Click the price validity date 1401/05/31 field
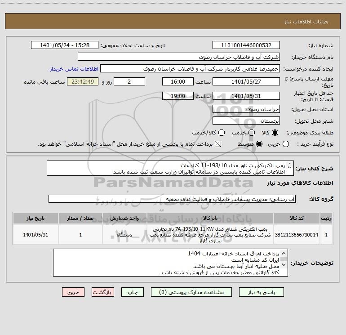The height and width of the screenshot is (335, 346). (x=246, y=96)
